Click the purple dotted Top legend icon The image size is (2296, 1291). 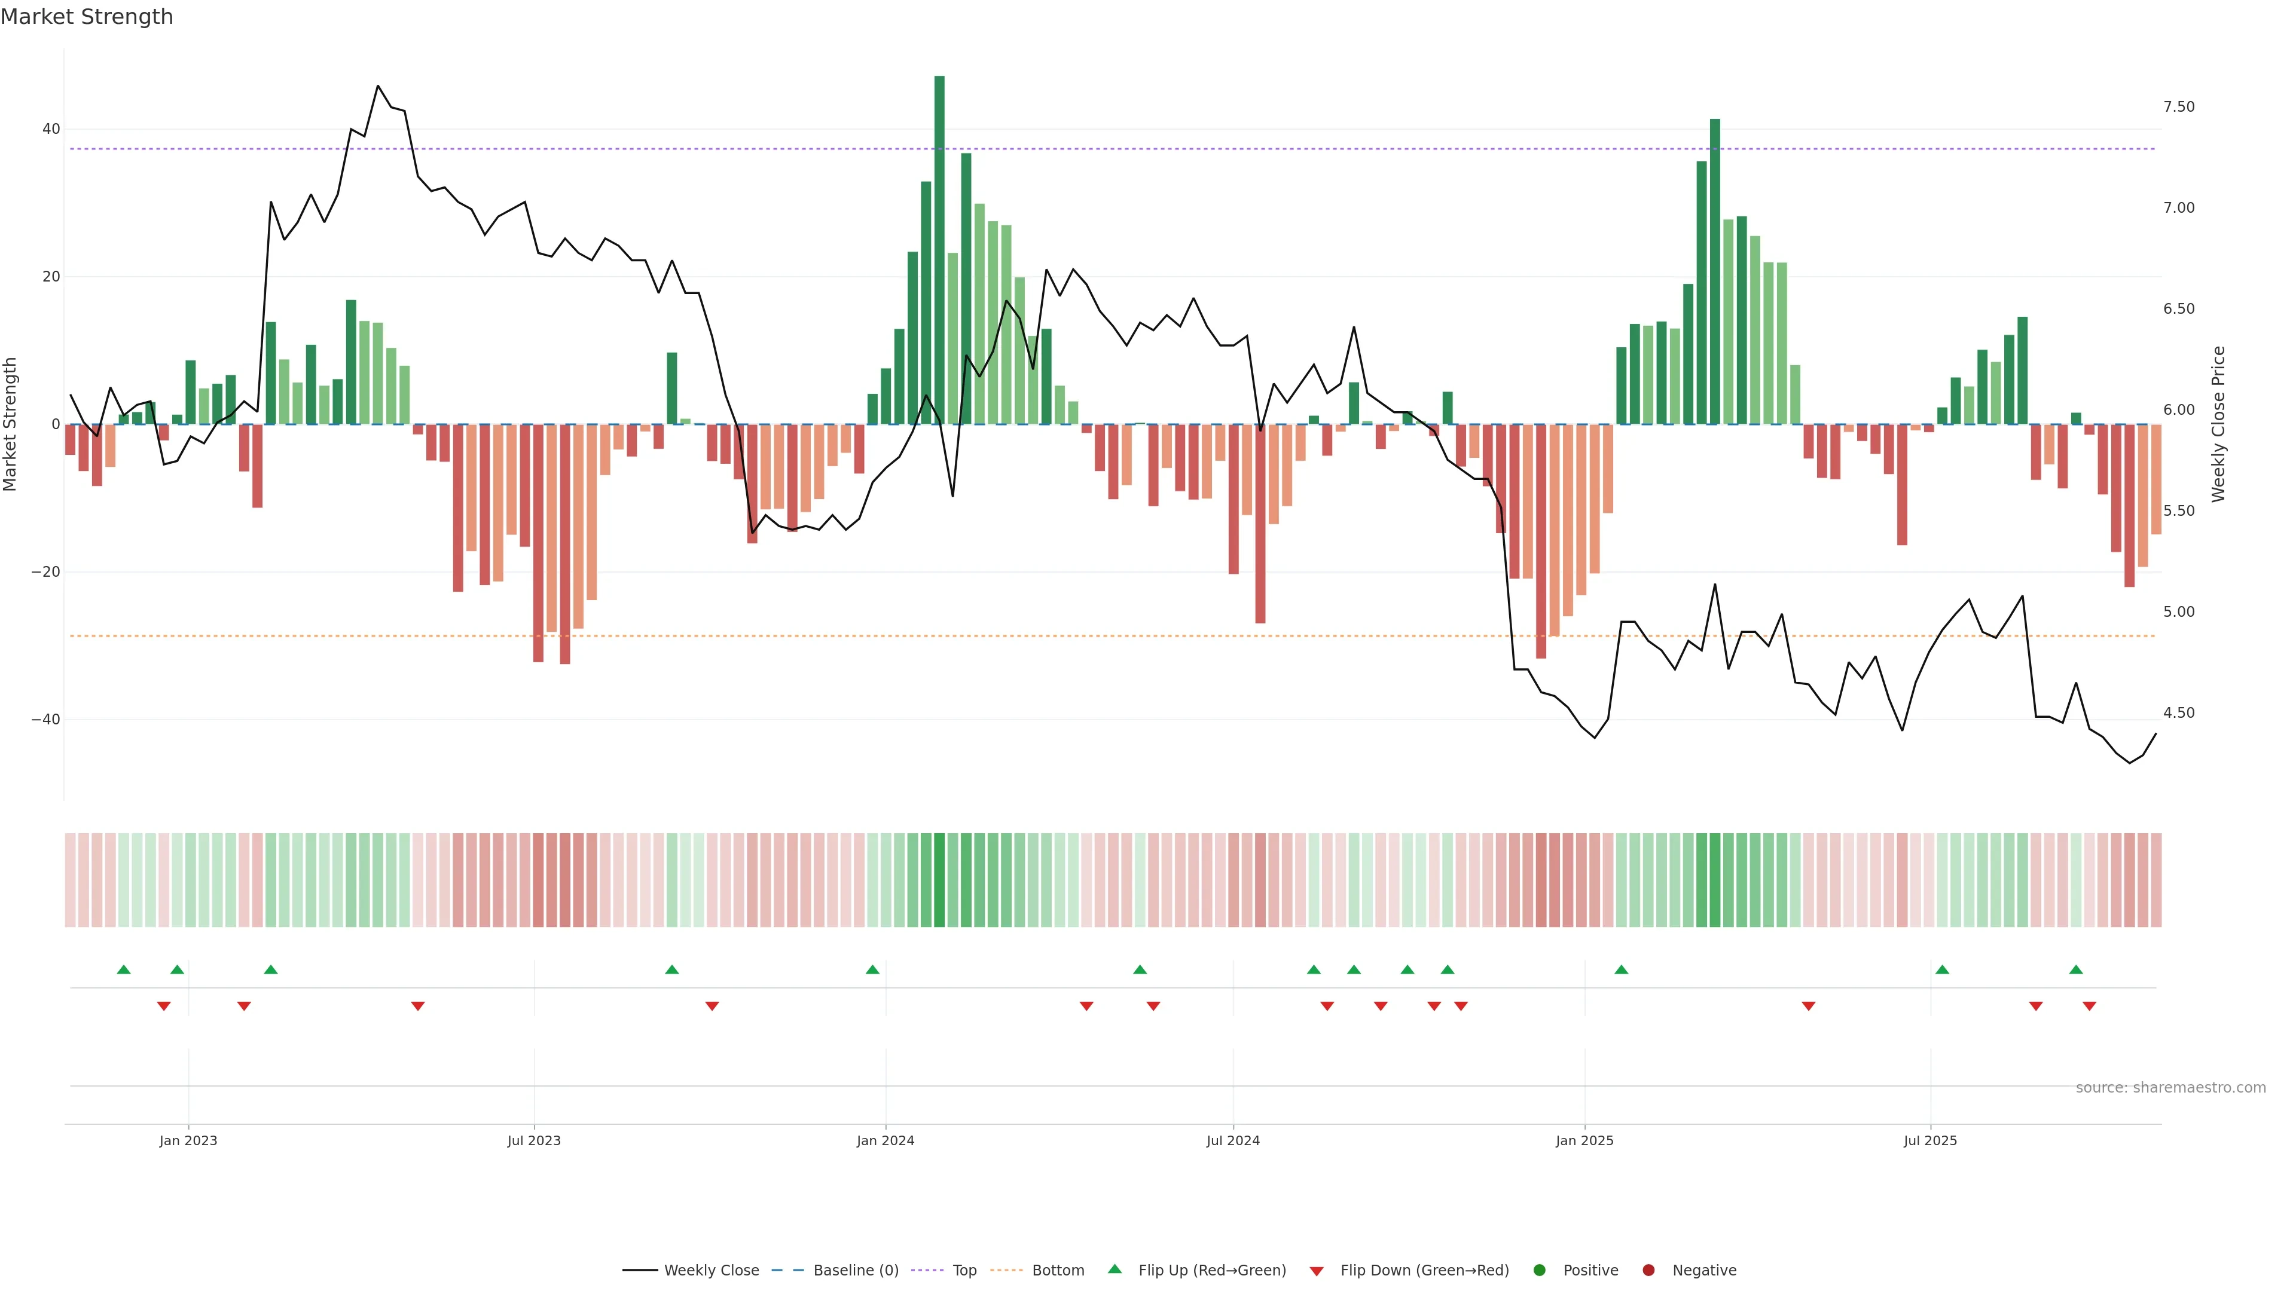[927, 1271]
